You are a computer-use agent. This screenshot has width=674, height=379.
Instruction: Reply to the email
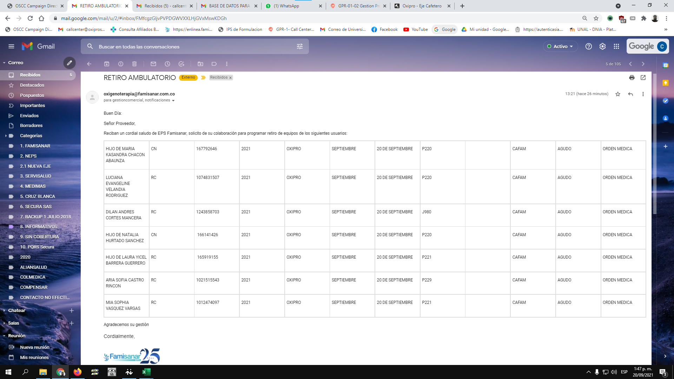point(630,94)
